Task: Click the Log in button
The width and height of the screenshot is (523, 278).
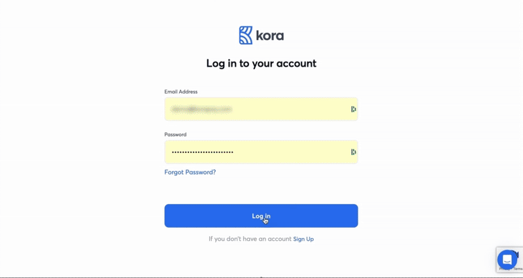Action: [x=261, y=216]
